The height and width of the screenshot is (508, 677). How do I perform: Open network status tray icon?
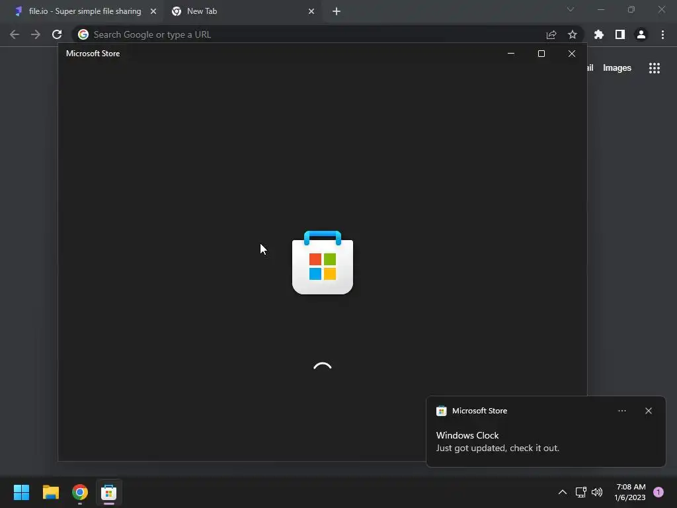pyautogui.click(x=581, y=492)
